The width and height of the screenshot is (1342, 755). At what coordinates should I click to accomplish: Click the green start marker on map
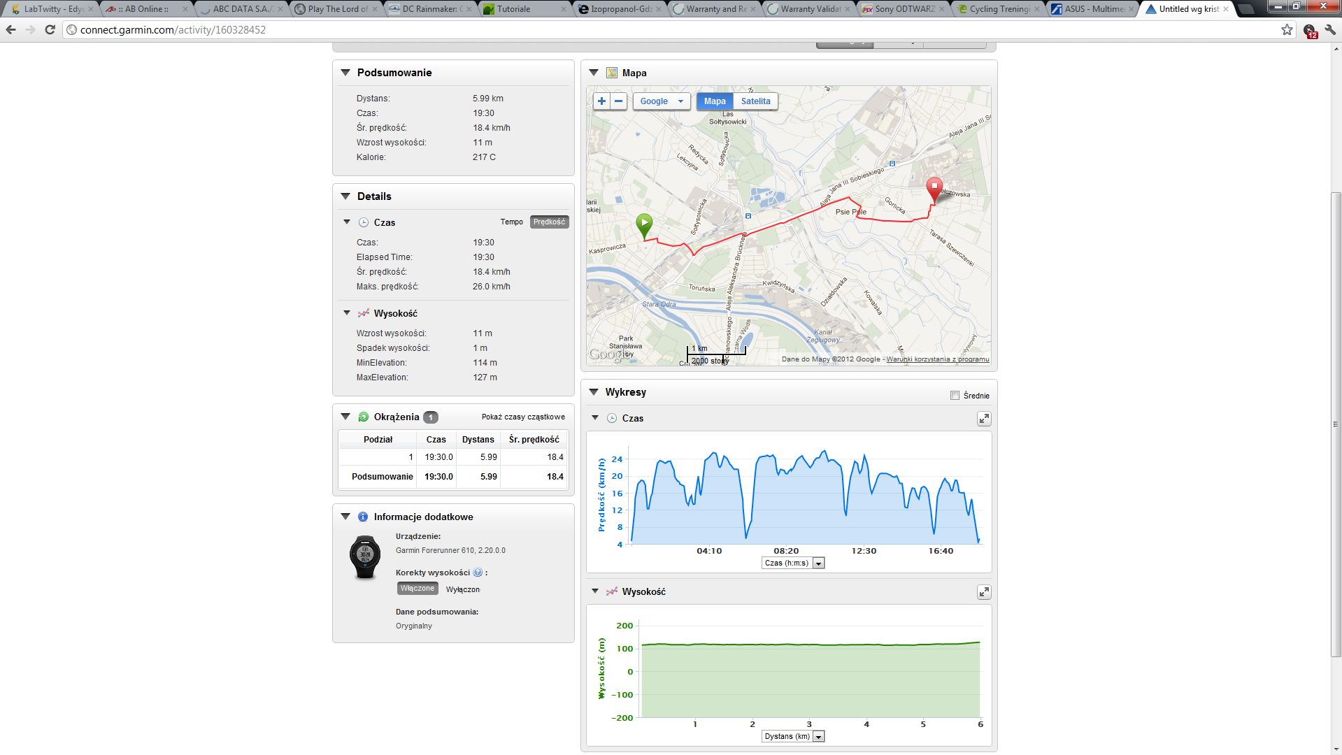click(644, 226)
